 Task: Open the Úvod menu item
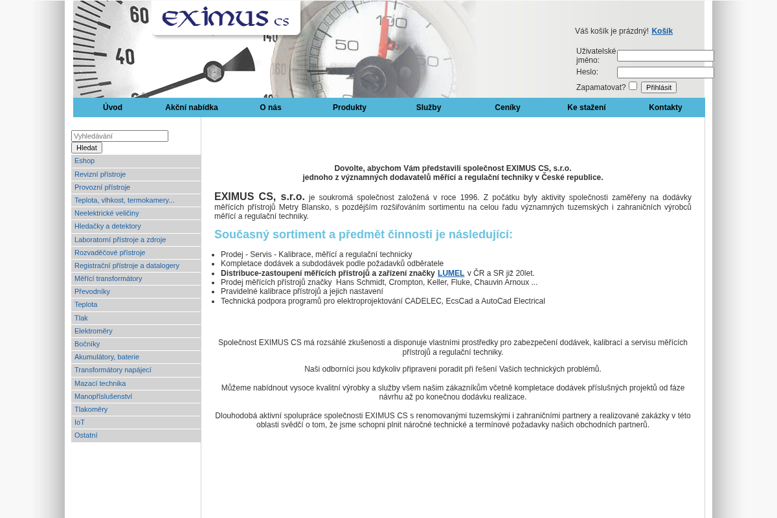click(x=113, y=107)
